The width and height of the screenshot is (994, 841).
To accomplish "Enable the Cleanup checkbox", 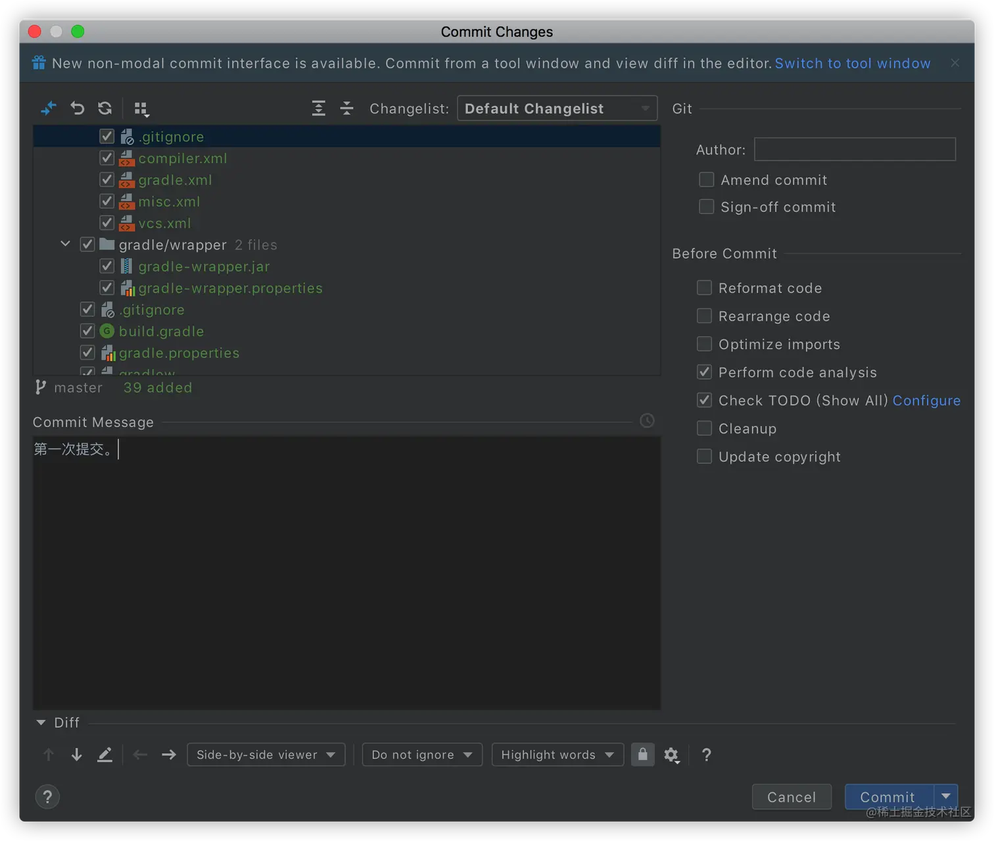I will tap(704, 428).
